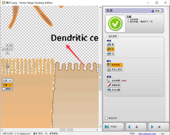Click the horizontal scrollbar right arrow

coord(97,130)
